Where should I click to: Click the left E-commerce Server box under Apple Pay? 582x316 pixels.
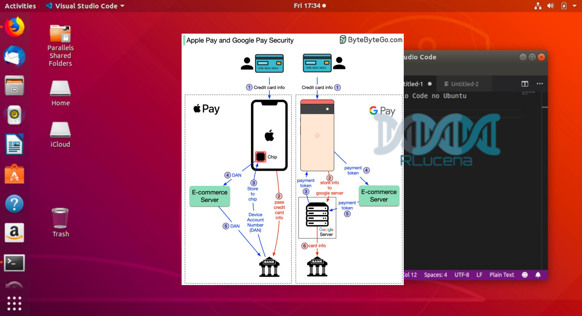[209, 196]
